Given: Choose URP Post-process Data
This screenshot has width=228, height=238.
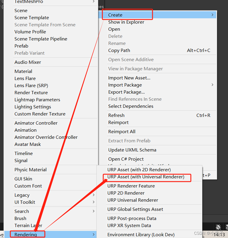Looking at the screenshot, I should point(132,218).
